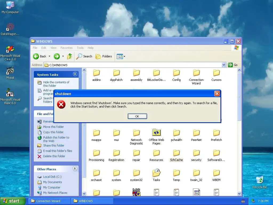Collapse the System Tasks panel
This screenshot has height=205, width=273.
pyautogui.click(x=75, y=74)
